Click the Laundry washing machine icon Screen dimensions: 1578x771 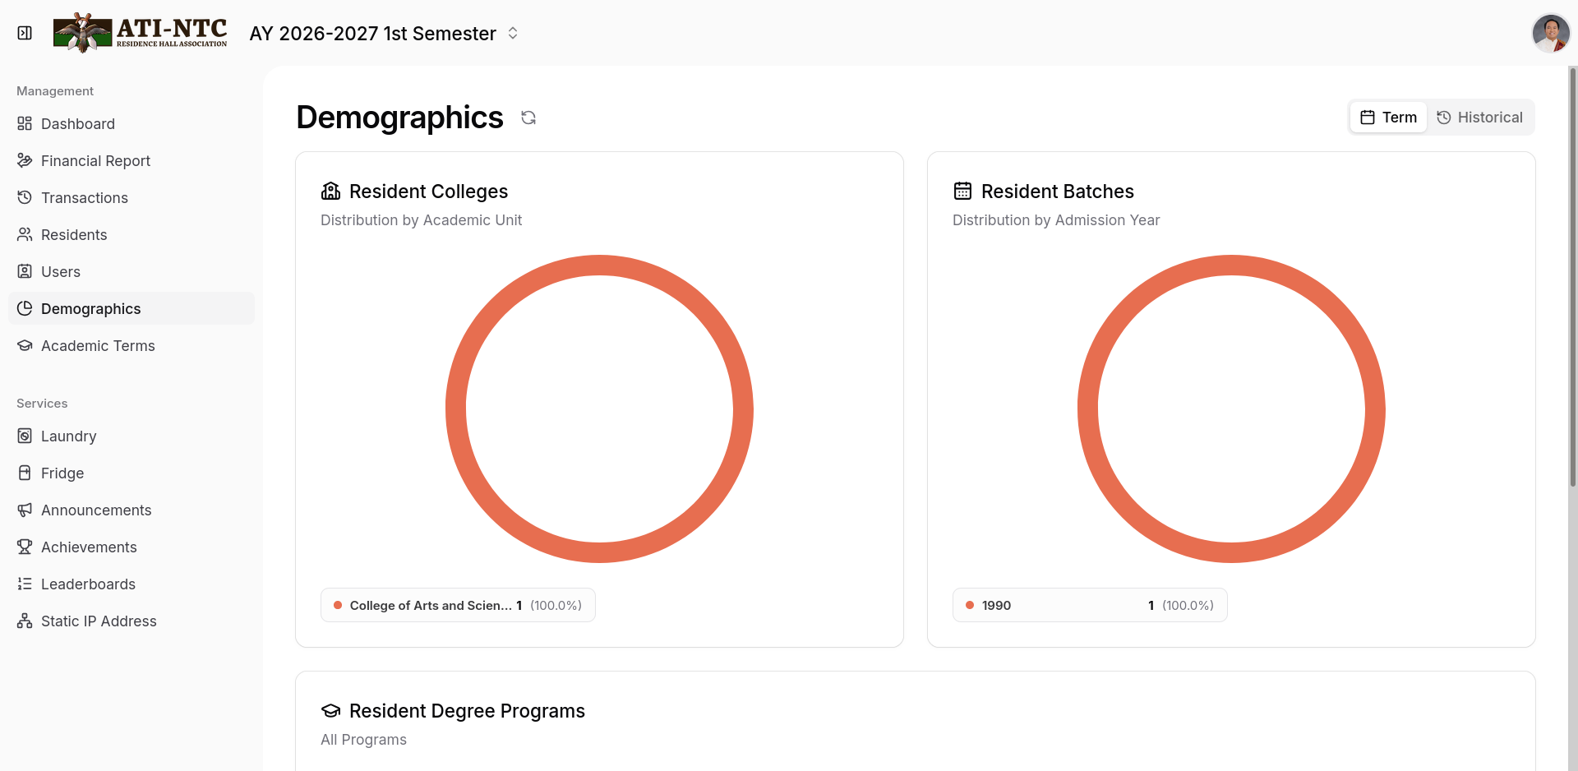pos(25,436)
